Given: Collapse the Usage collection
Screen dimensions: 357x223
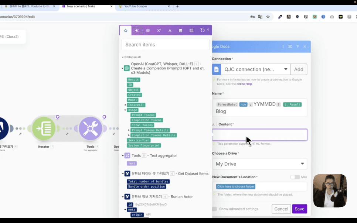Looking at the screenshot, I should click(125, 110).
